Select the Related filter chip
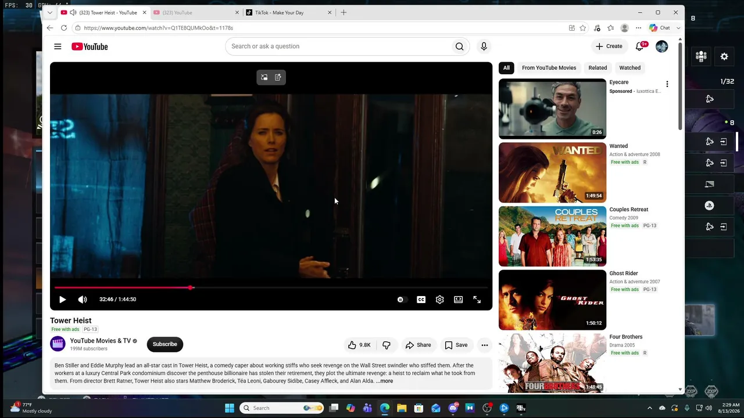Viewport: 744px width, 418px height. (598, 68)
